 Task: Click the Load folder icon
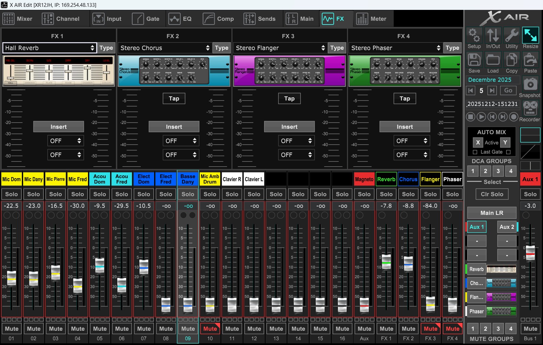tap(493, 60)
